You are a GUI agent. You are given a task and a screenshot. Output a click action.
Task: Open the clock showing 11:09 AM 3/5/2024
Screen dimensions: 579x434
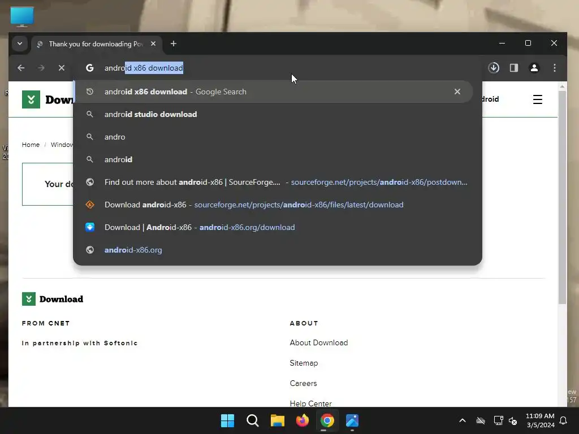(x=540, y=420)
